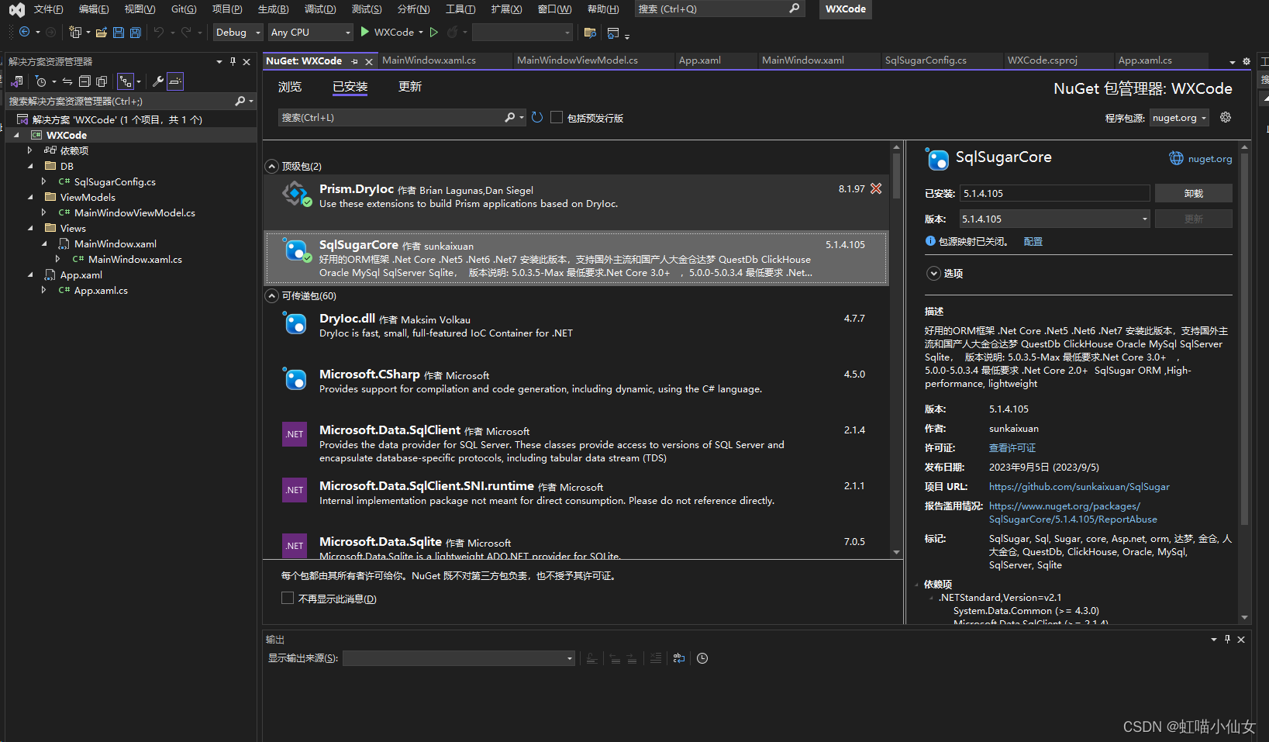
Task: Click the toggle word wrap icon in Output
Action: (679, 658)
